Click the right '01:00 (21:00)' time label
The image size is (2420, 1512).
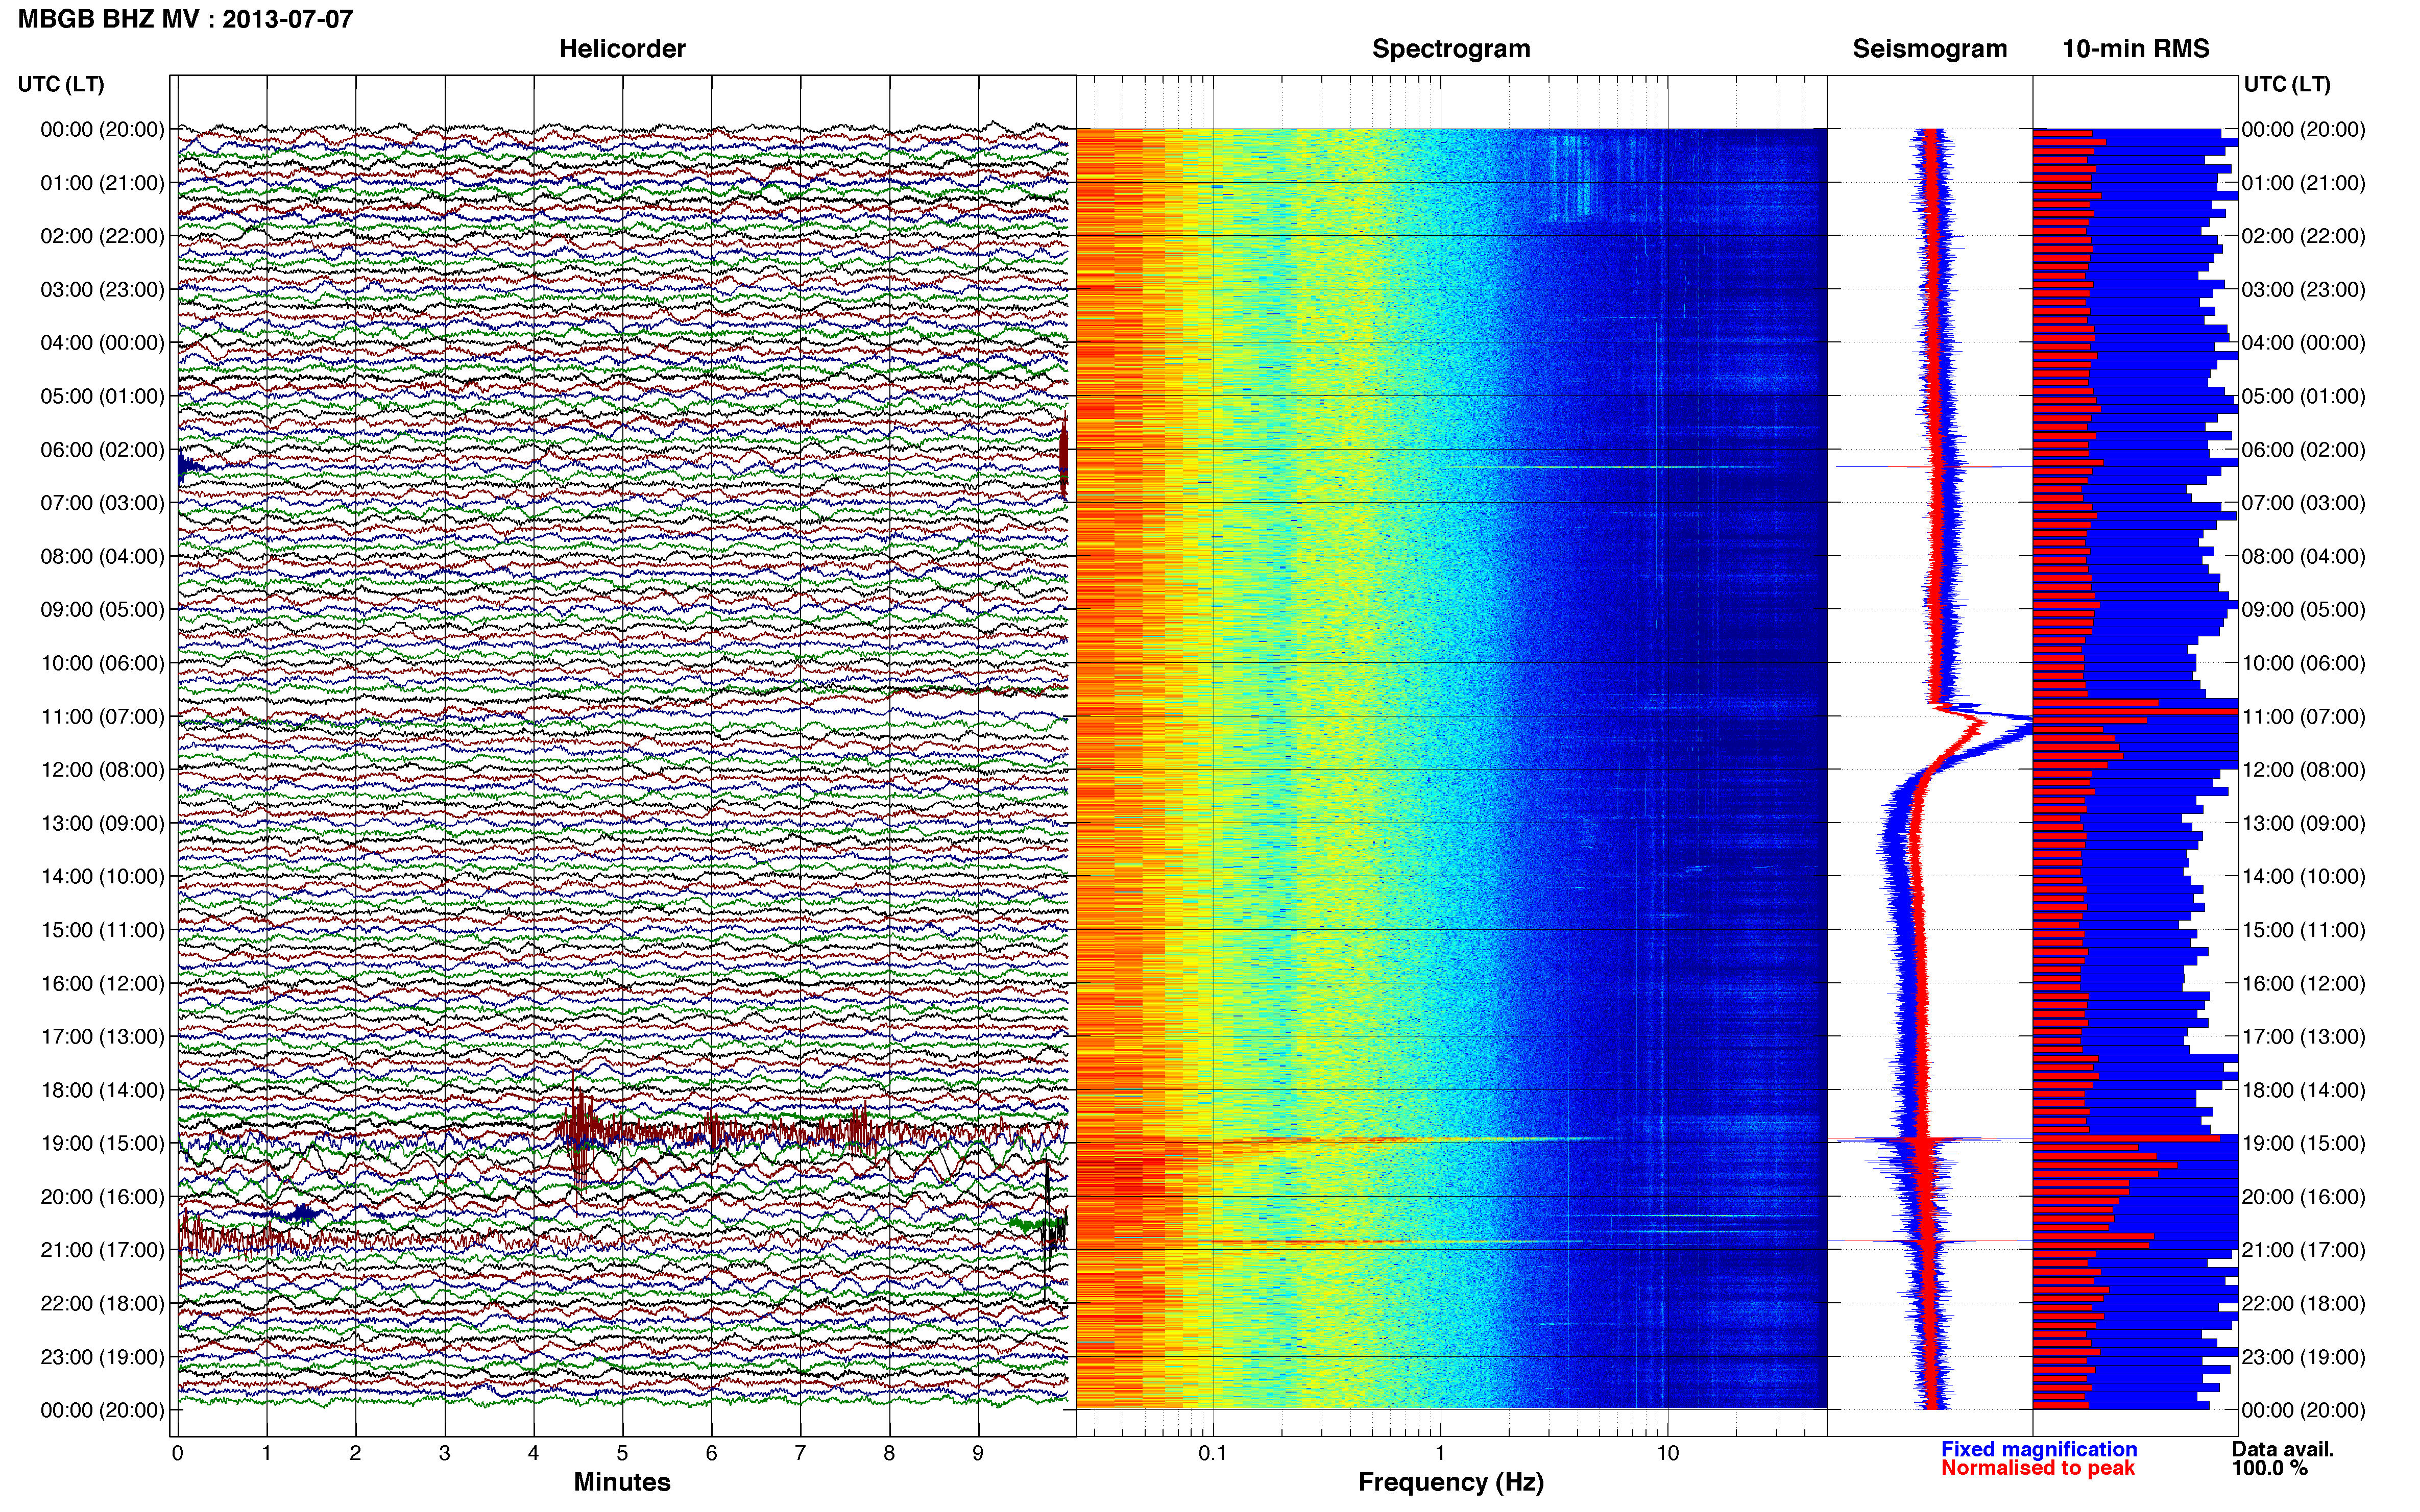pyautogui.click(x=2303, y=183)
